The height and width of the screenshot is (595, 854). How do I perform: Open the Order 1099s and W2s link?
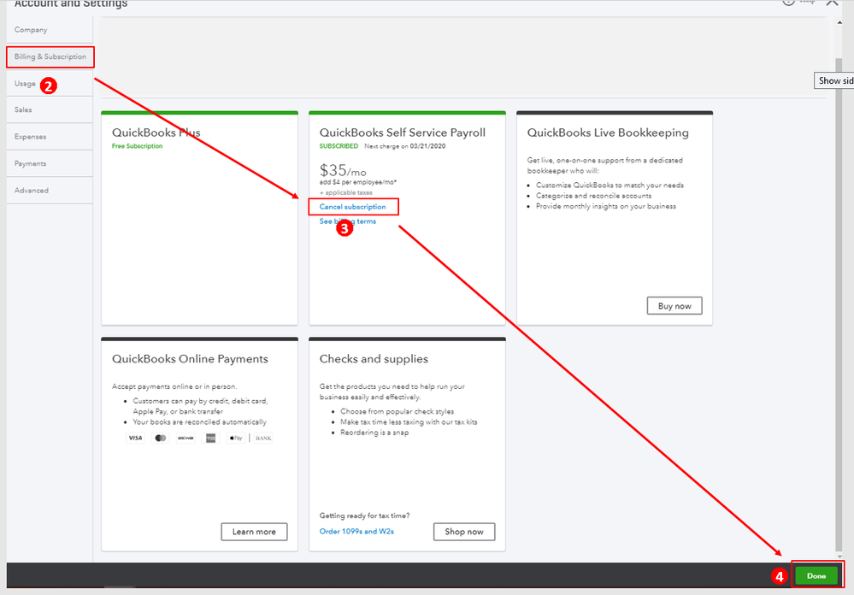click(x=356, y=531)
